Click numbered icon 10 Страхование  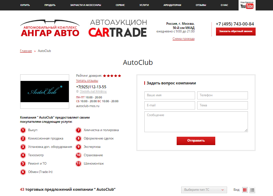tap(79, 155)
